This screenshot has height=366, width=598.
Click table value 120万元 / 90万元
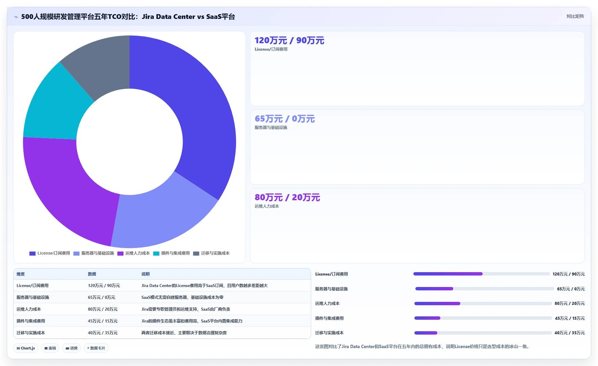click(x=104, y=286)
